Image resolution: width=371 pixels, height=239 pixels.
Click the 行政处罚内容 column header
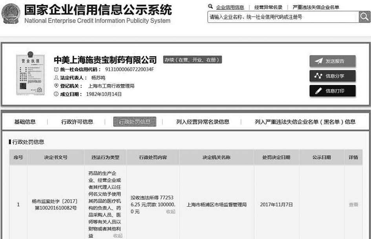tap(153, 157)
